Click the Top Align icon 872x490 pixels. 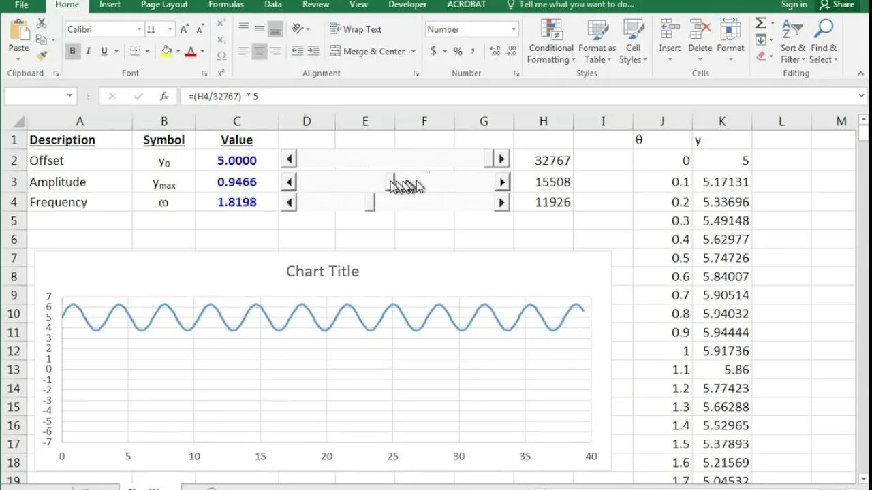pos(244,29)
